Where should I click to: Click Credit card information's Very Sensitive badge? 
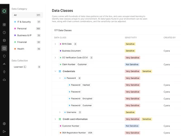[132, 119]
